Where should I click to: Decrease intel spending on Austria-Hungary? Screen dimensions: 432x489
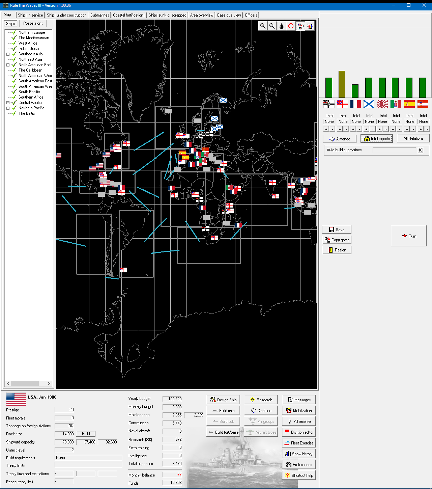point(427,129)
